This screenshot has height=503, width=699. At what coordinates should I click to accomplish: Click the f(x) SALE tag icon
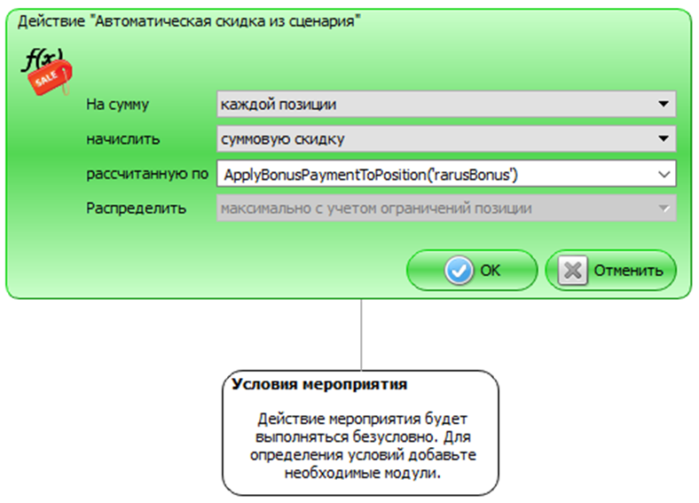click(47, 72)
